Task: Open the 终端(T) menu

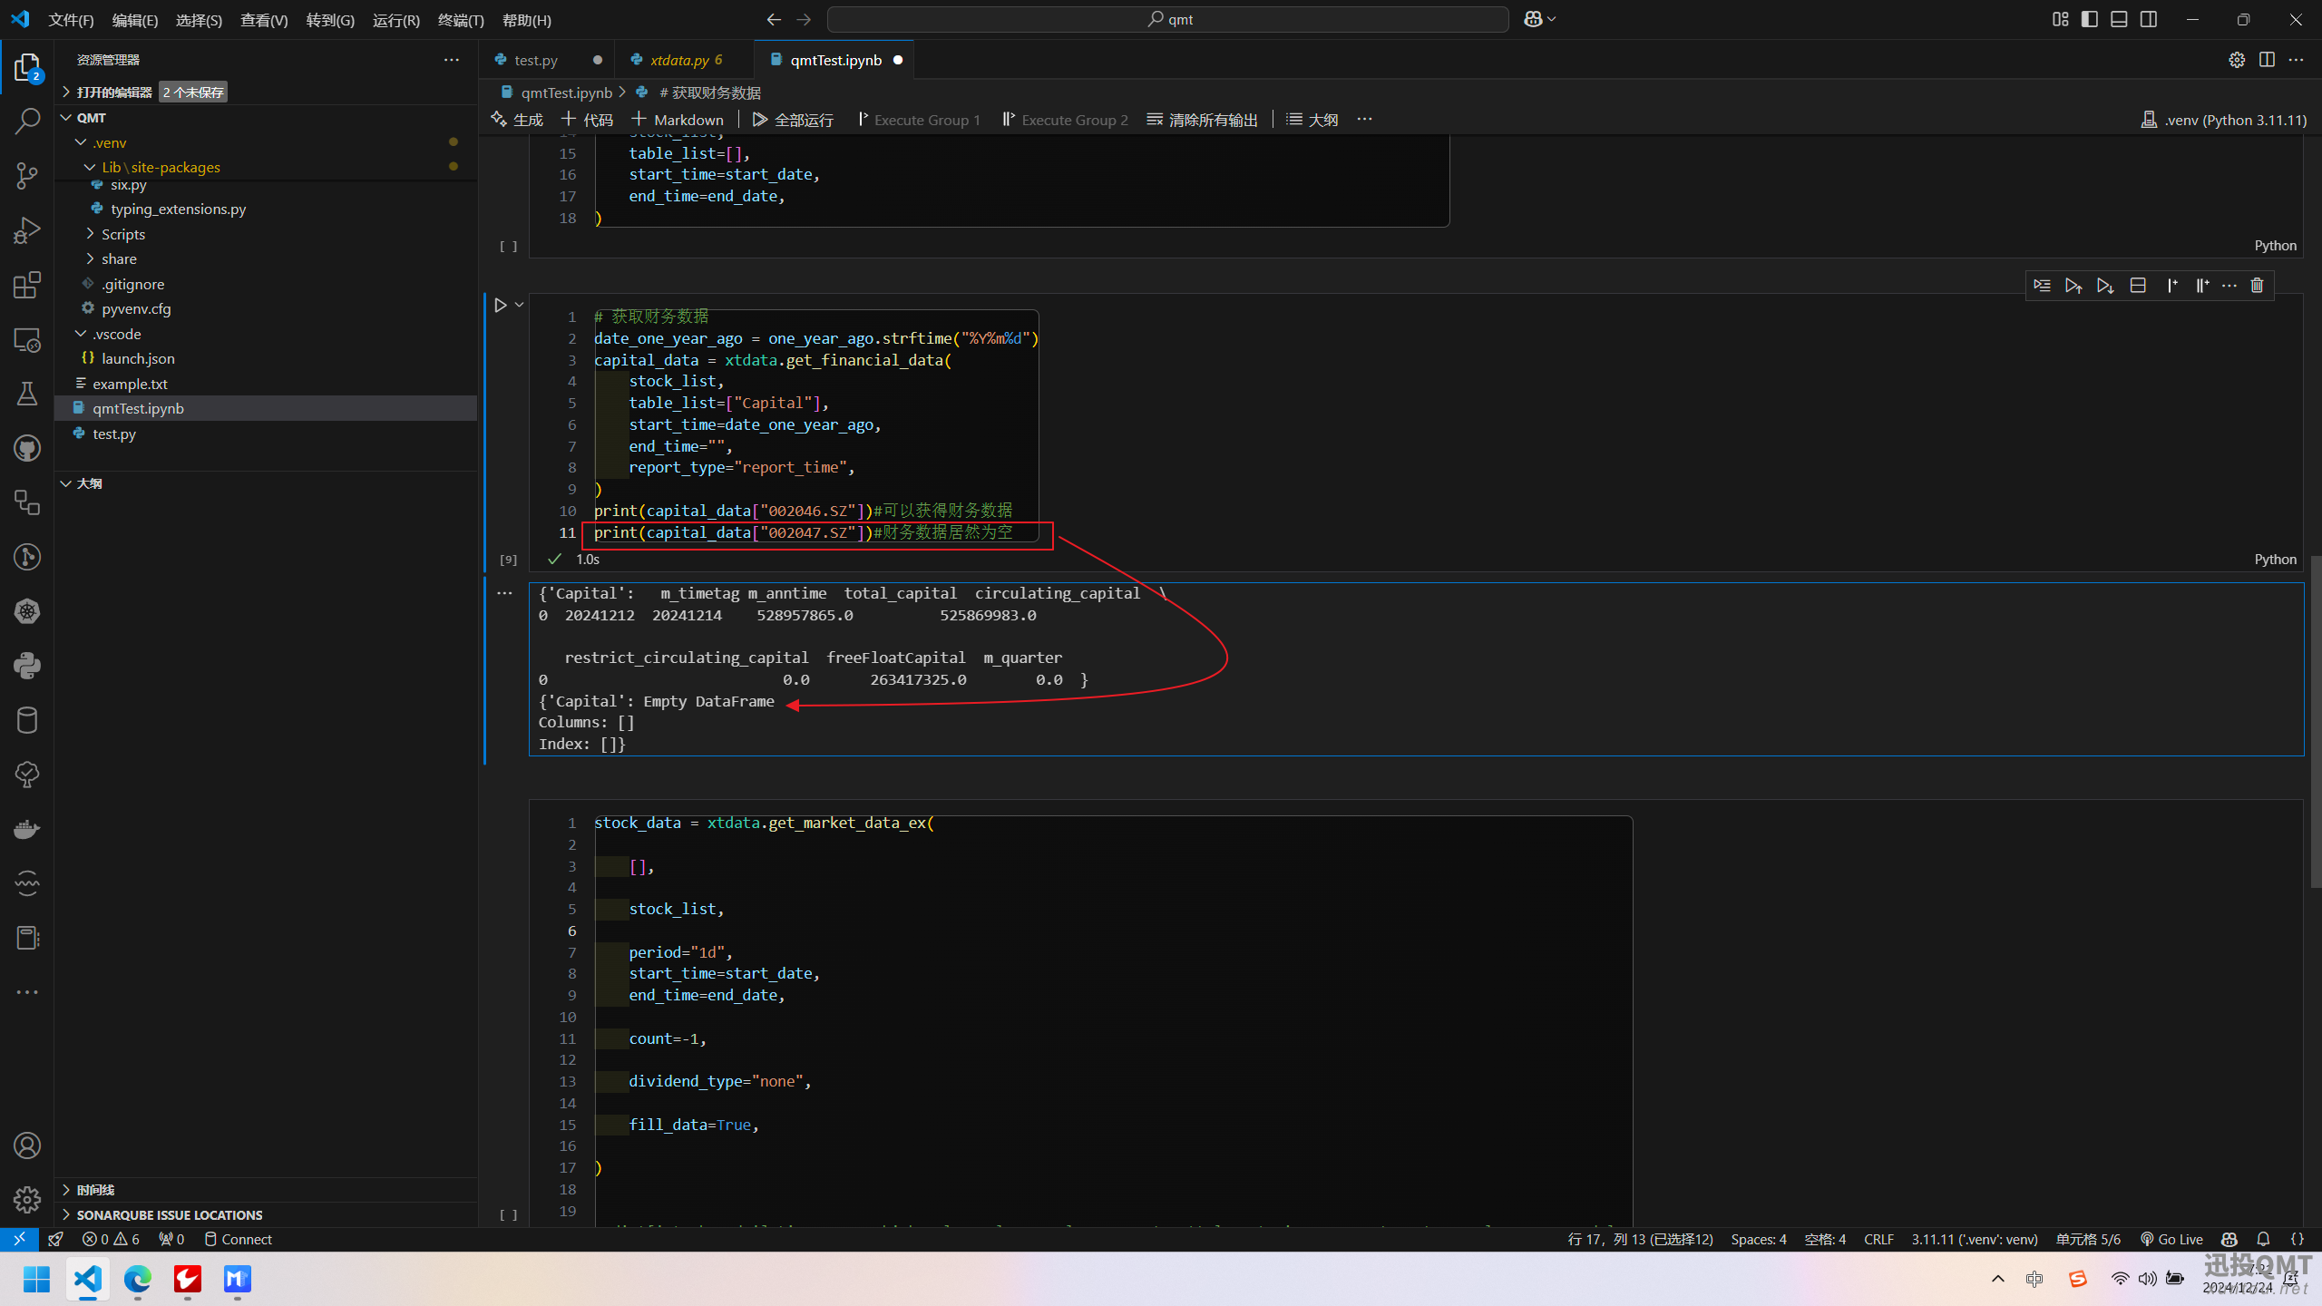Action: 461,20
